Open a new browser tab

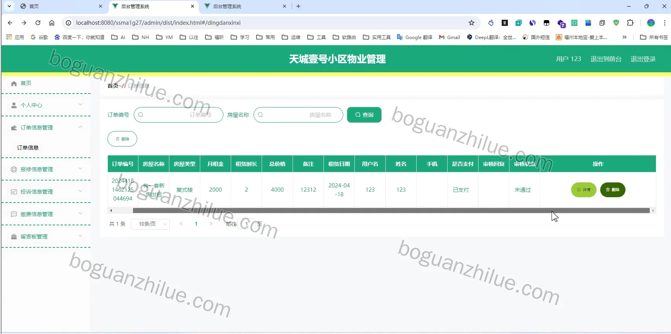pos(298,6)
